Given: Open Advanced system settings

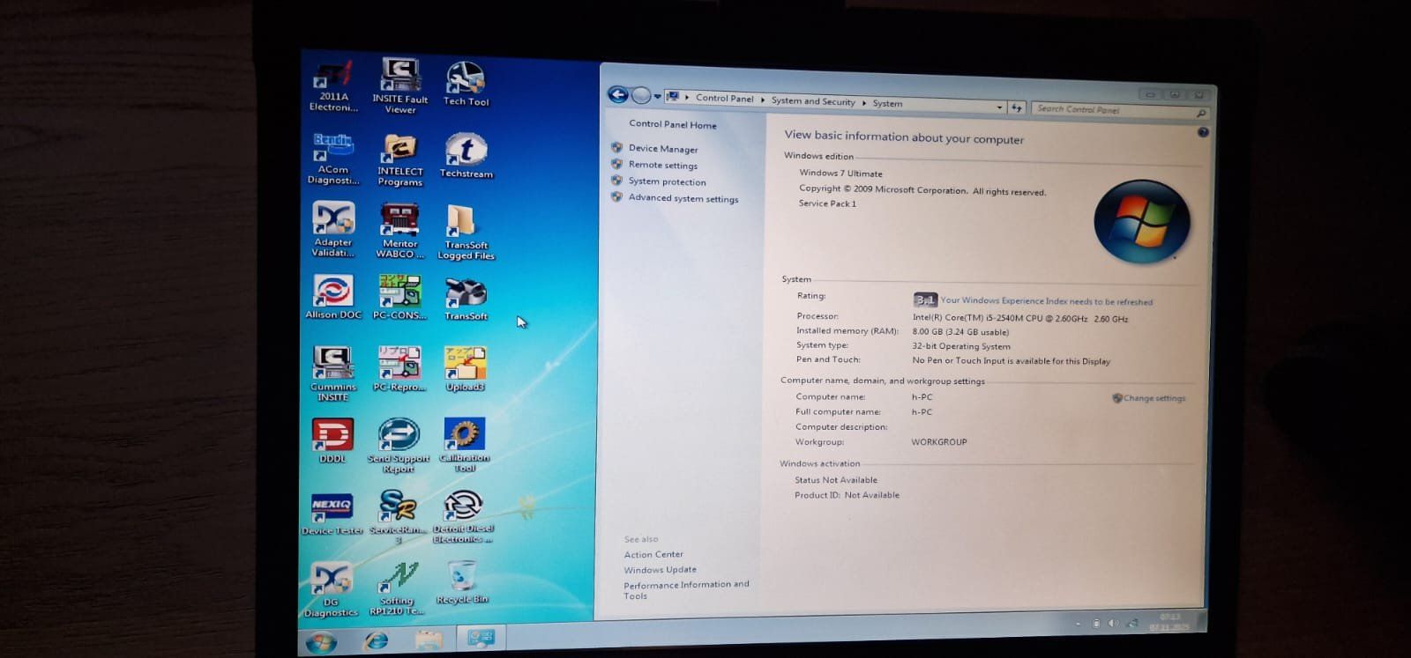Looking at the screenshot, I should click(683, 198).
